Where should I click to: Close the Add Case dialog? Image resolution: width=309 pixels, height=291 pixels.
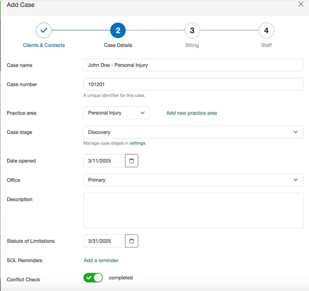[301, 4]
